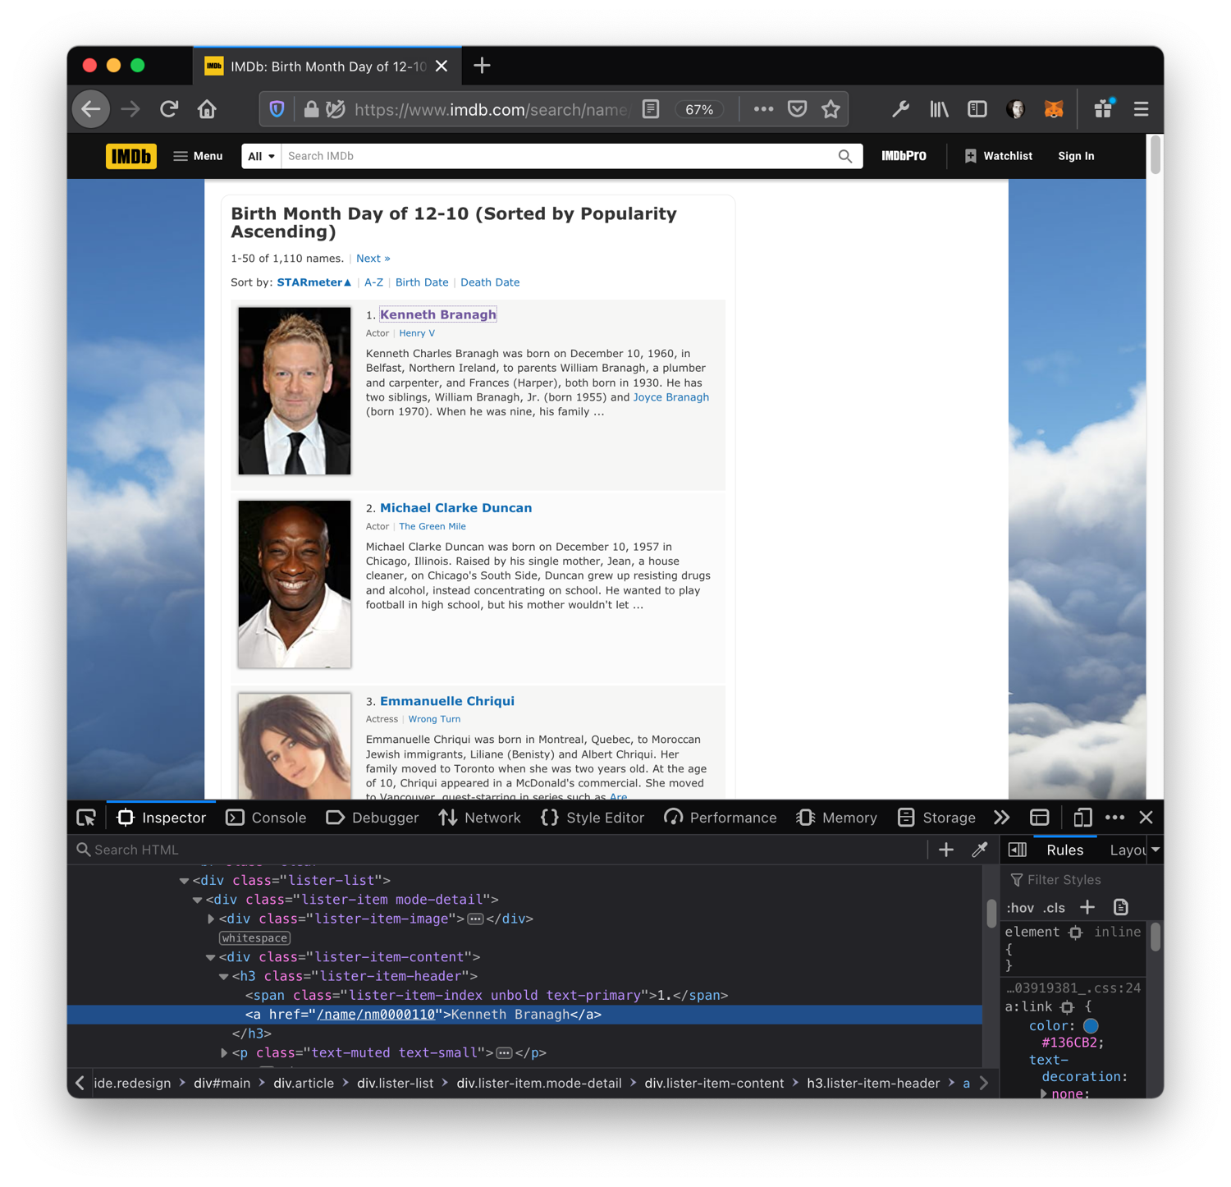Click the Save to Pocket icon
The height and width of the screenshot is (1187, 1231).
pyautogui.click(x=797, y=109)
